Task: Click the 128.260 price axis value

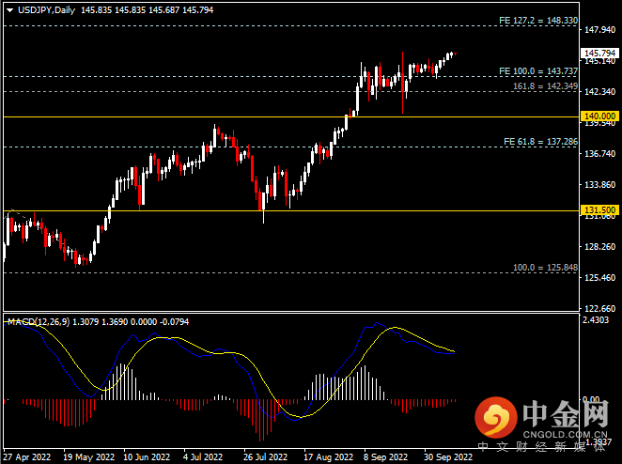Action: coord(599,247)
